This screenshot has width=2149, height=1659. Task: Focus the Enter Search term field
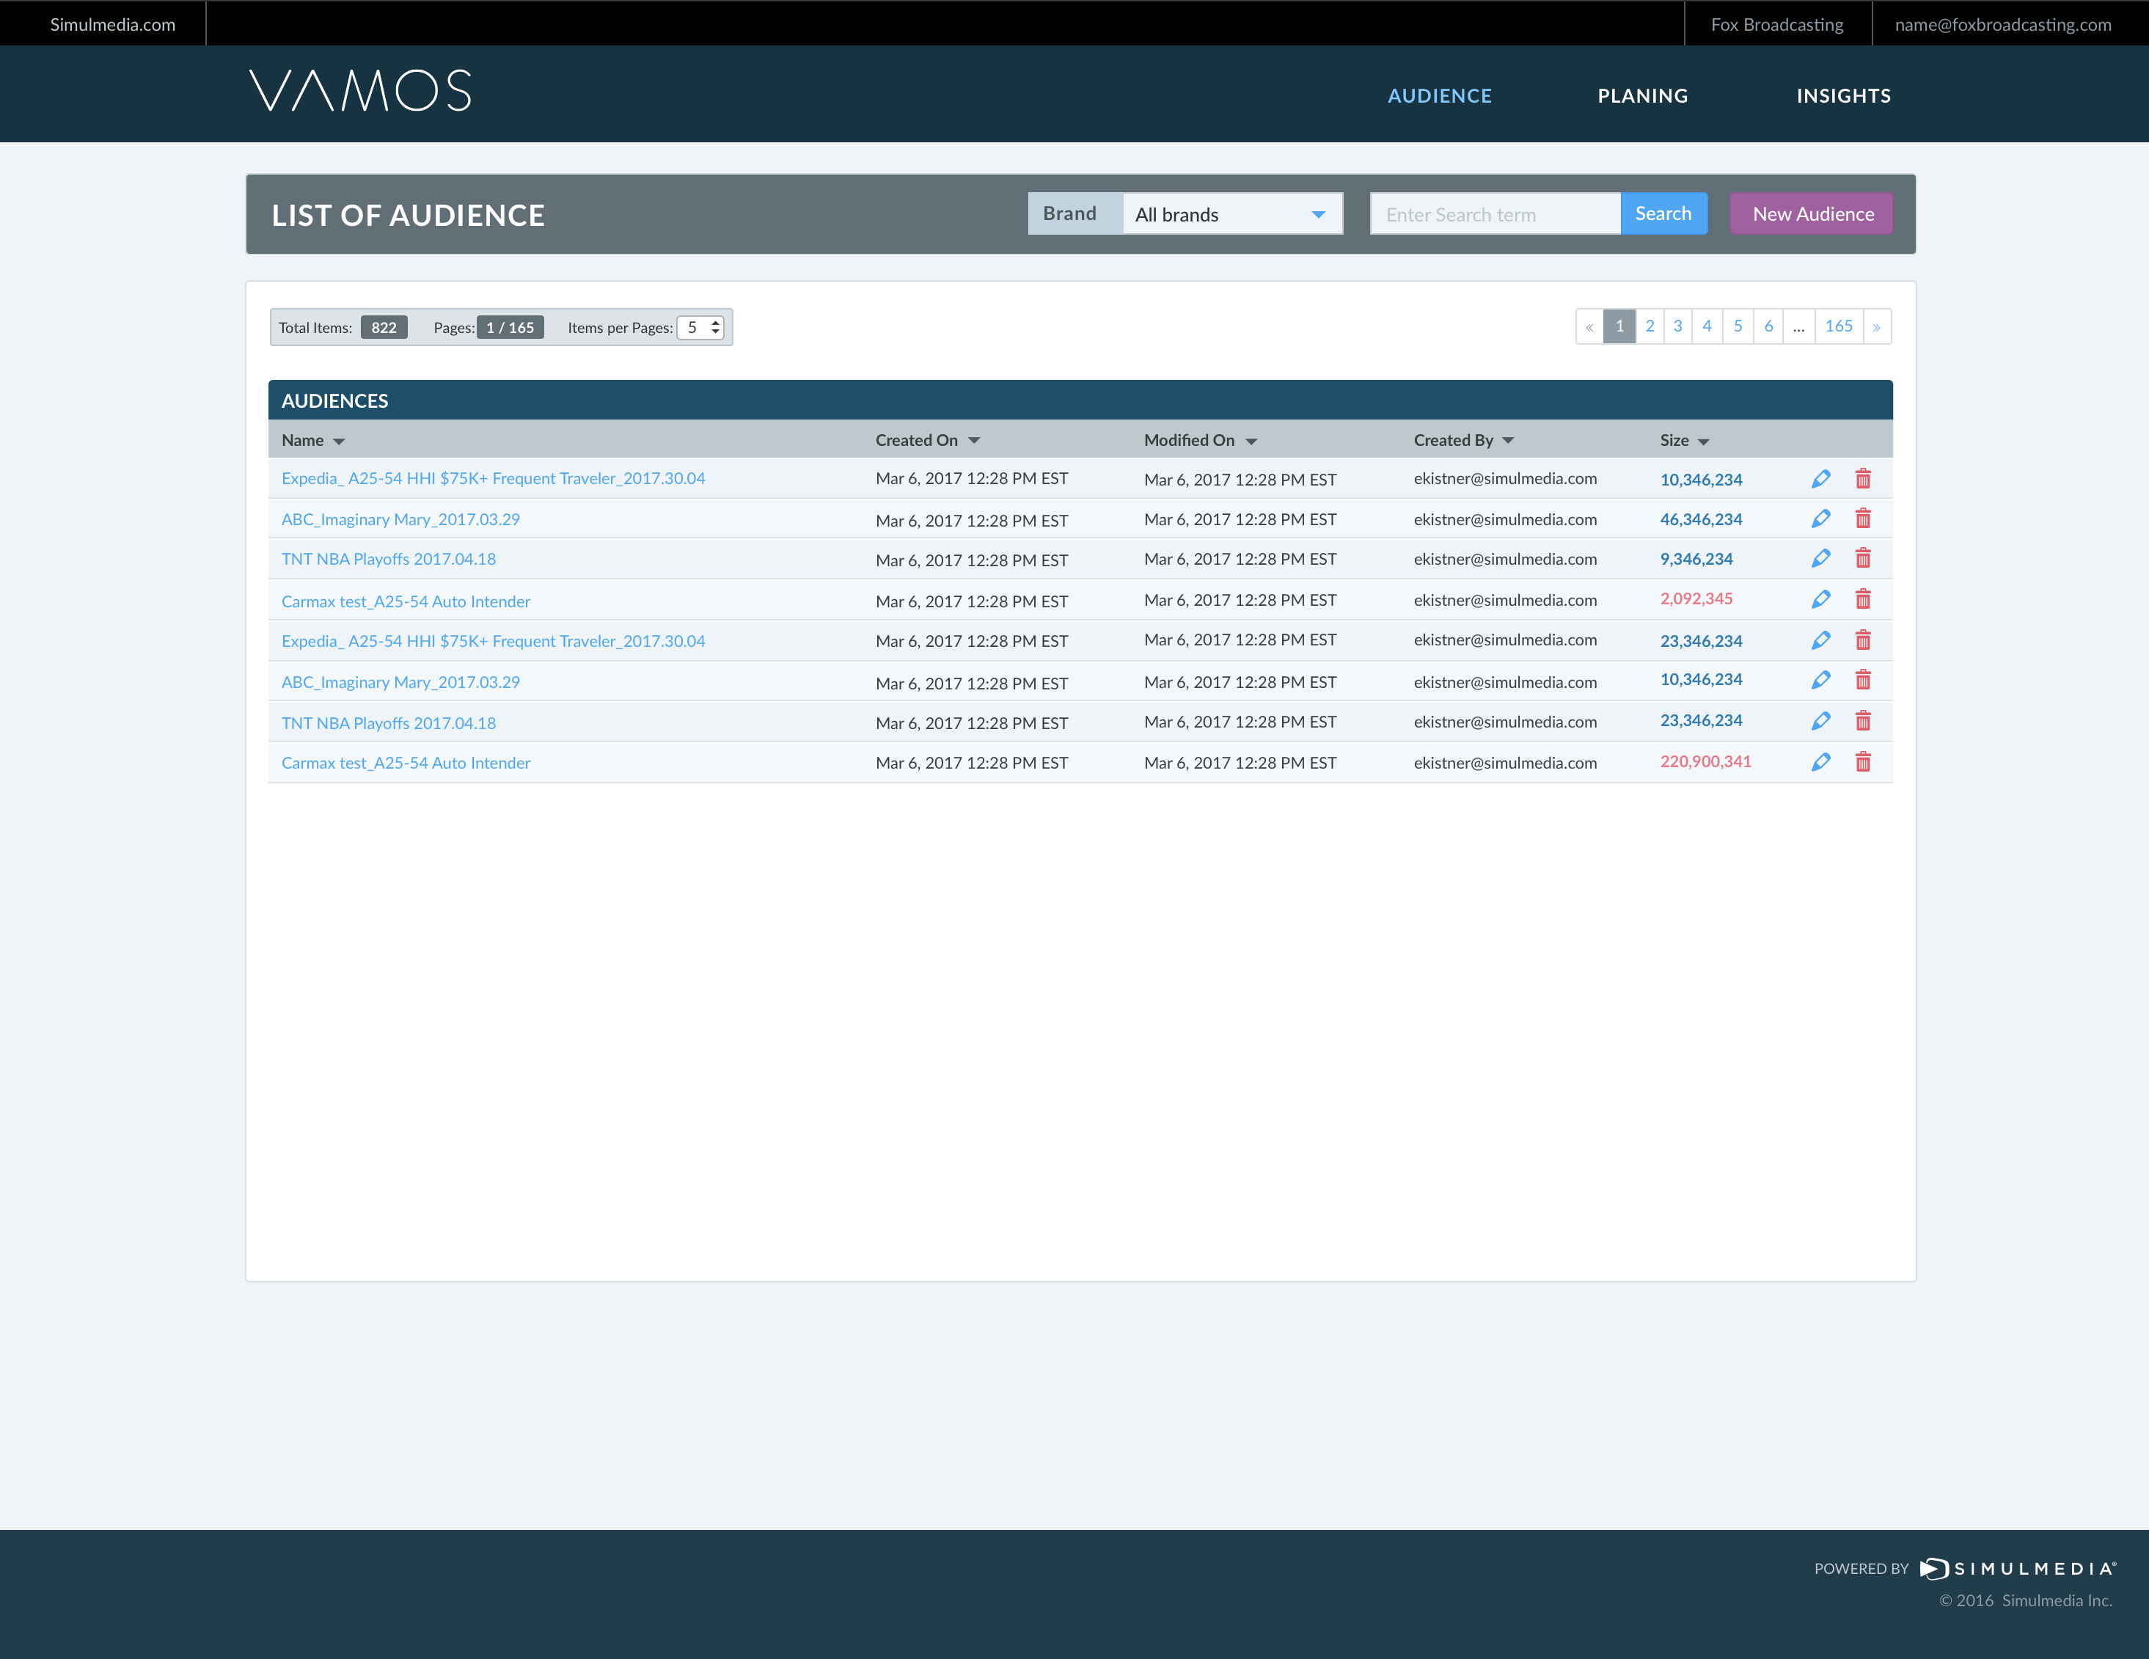click(1495, 214)
